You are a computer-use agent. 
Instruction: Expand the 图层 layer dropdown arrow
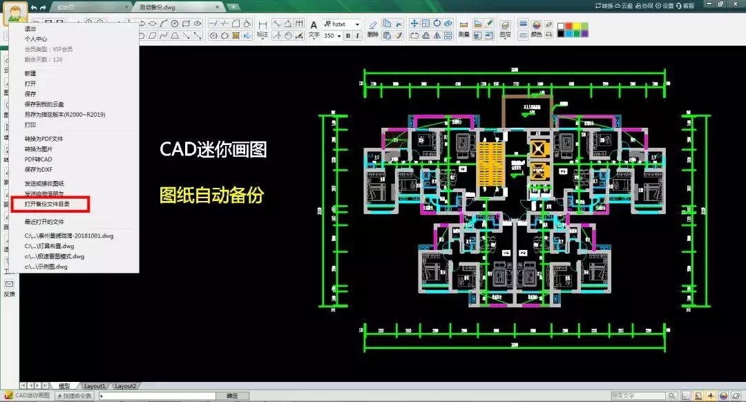[x=506, y=38]
